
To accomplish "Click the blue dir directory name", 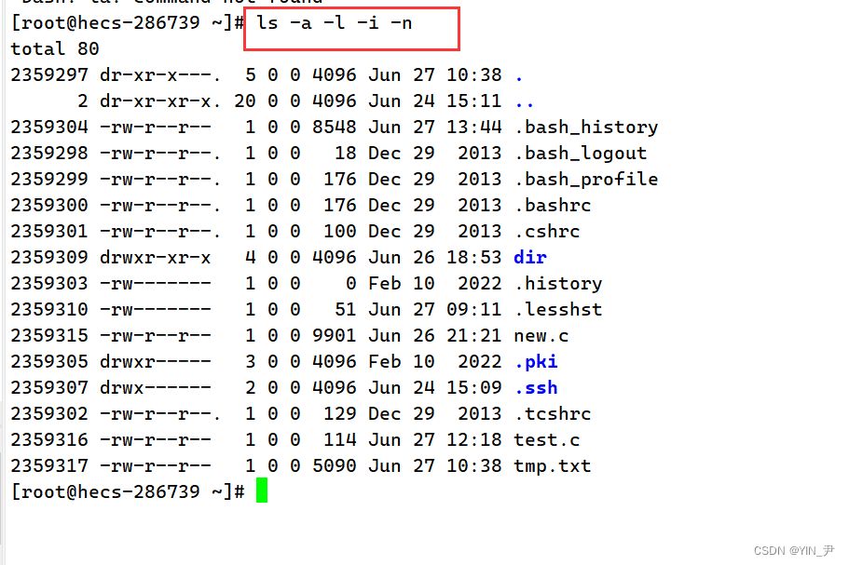I will coord(529,257).
